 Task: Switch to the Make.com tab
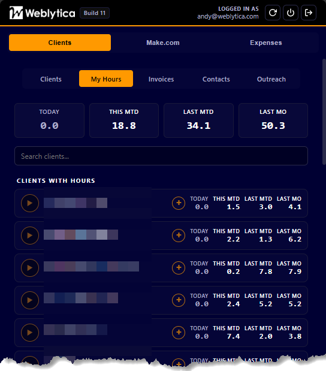pos(163,43)
